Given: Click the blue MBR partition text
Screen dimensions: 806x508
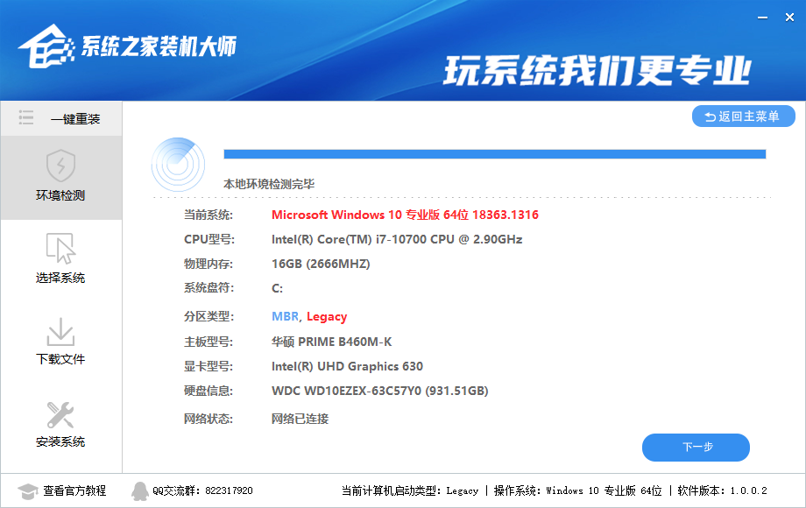Looking at the screenshot, I should click(285, 316).
